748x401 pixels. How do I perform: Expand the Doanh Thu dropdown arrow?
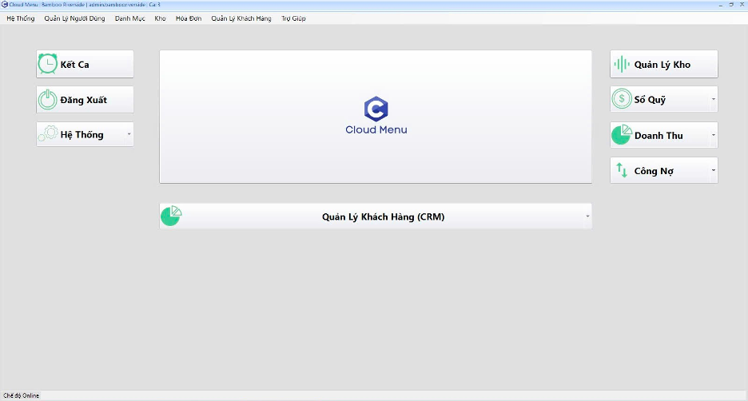[x=713, y=135]
